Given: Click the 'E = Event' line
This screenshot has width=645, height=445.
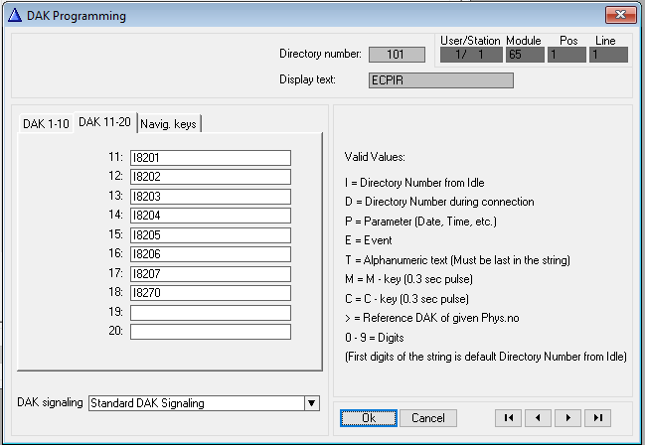Looking at the screenshot, I should click(369, 240).
